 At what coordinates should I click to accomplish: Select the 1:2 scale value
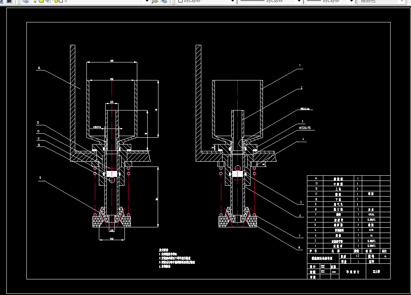(x=357, y=256)
